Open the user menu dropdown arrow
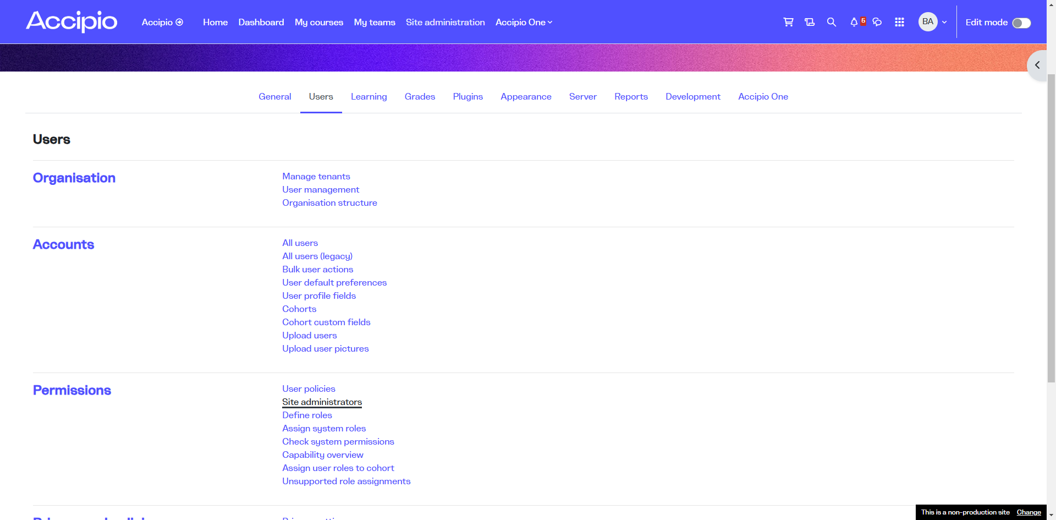Image resolution: width=1056 pixels, height=520 pixels. tap(944, 23)
